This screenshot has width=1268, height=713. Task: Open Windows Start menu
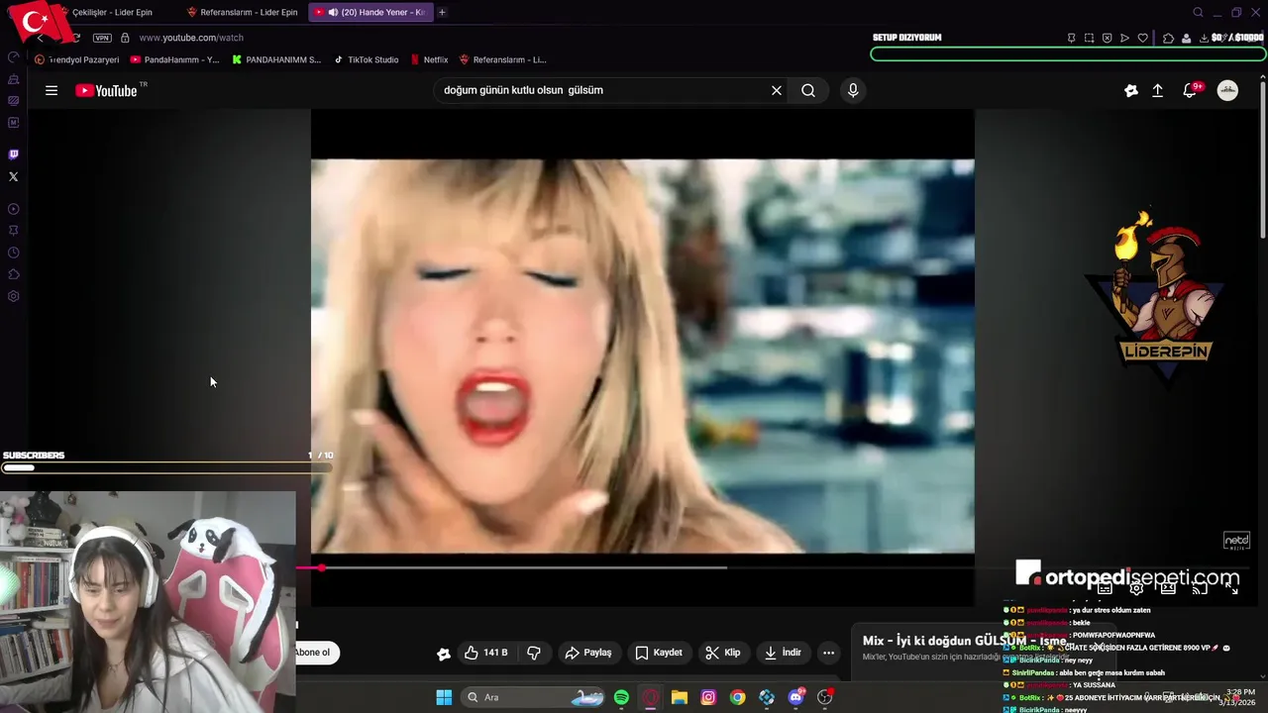pos(444,697)
